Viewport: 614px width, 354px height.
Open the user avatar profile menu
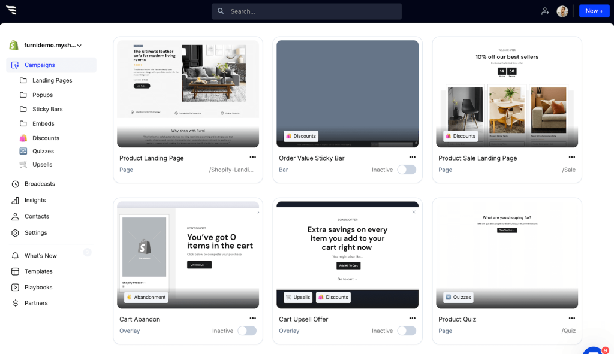pos(562,11)
